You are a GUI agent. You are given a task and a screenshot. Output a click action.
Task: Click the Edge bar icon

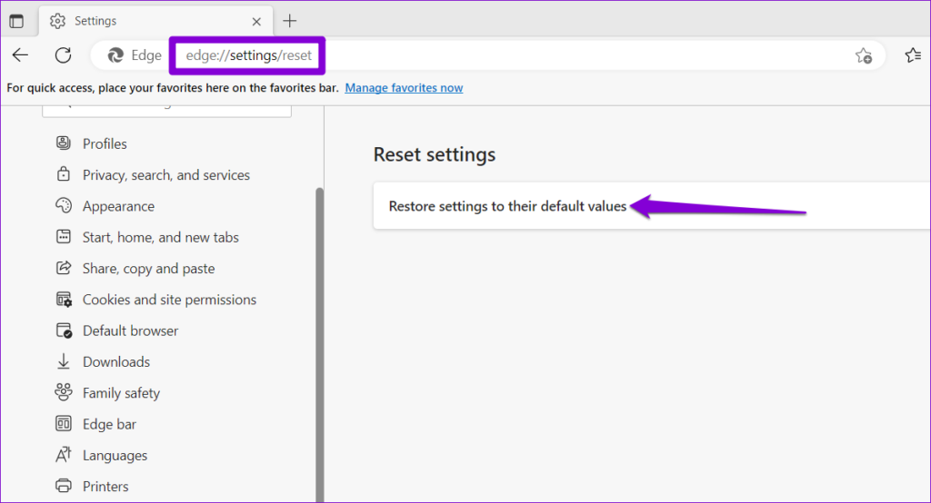64,423
